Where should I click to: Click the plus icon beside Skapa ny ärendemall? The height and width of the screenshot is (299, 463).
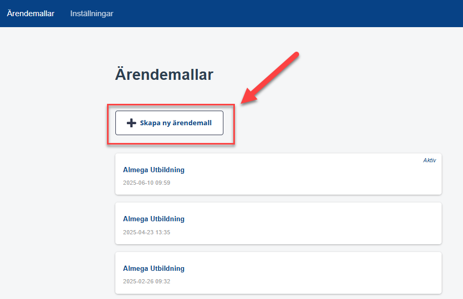(x=132, y=123)
